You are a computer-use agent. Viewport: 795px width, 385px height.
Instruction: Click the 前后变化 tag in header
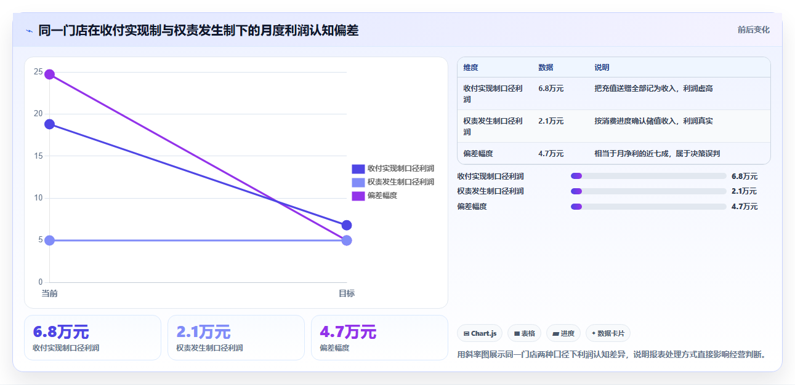(754, 30)
